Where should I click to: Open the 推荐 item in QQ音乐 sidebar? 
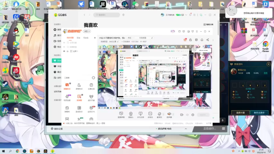point(57,30)
